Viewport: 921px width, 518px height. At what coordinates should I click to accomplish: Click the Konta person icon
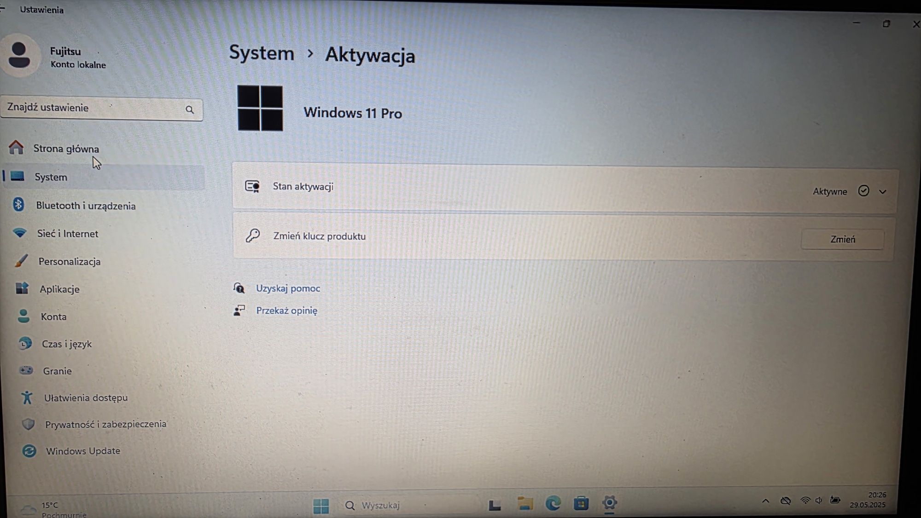click(x=23, y=316)
